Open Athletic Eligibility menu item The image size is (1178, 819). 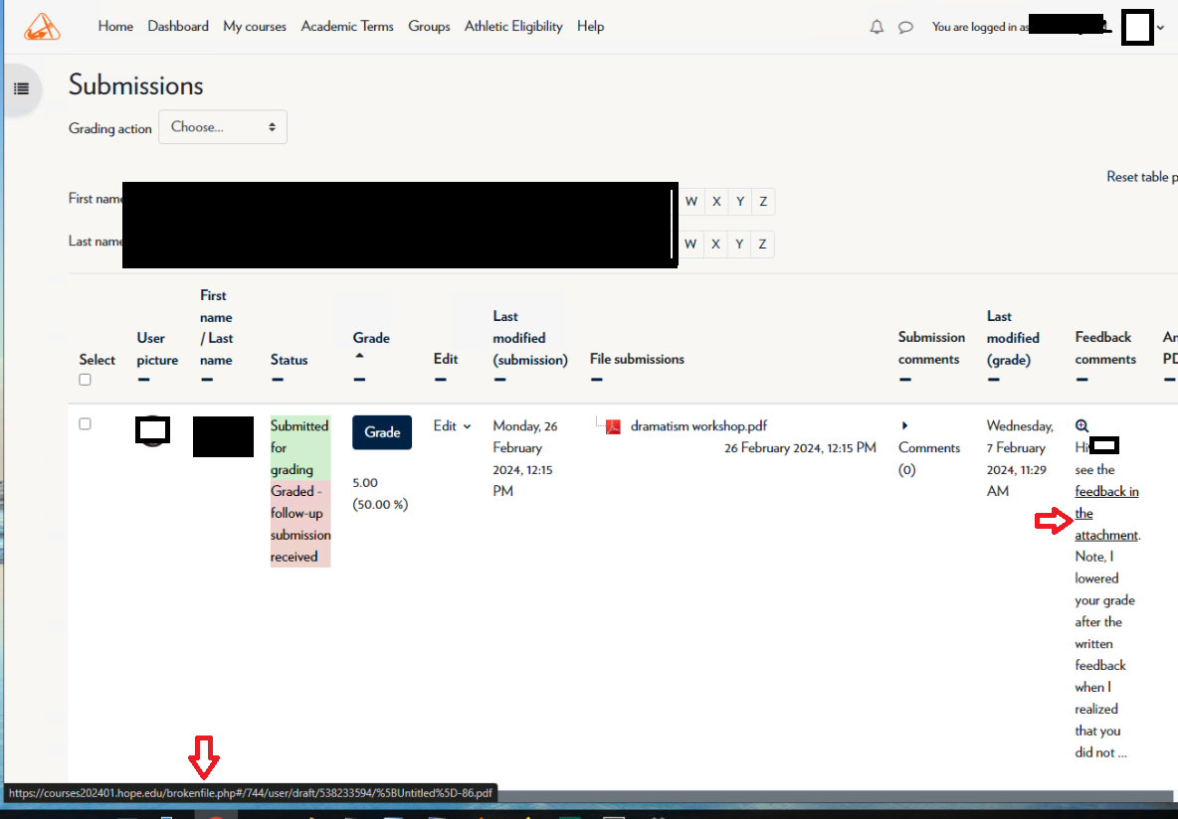coord(513,26)
